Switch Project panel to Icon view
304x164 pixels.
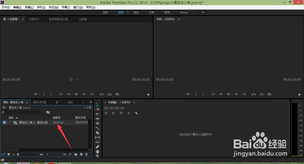tap(9, 155)
